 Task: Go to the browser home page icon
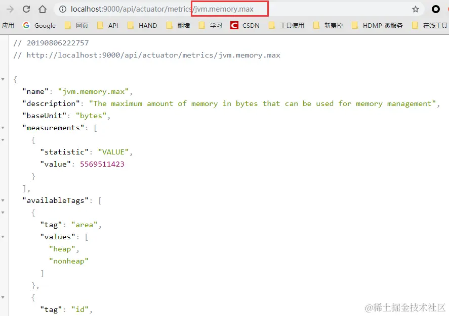[x=43, y=9]
